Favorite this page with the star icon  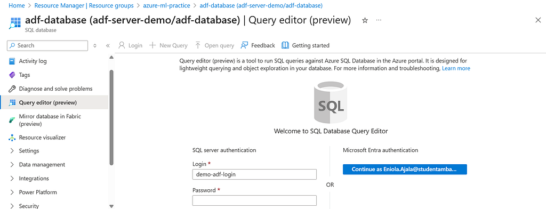pos(365,21)
